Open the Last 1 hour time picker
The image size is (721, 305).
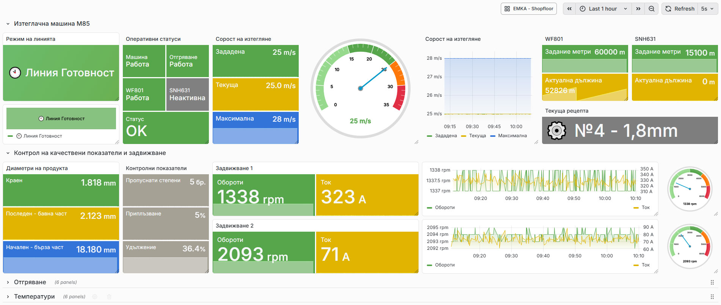click(603, 9)
